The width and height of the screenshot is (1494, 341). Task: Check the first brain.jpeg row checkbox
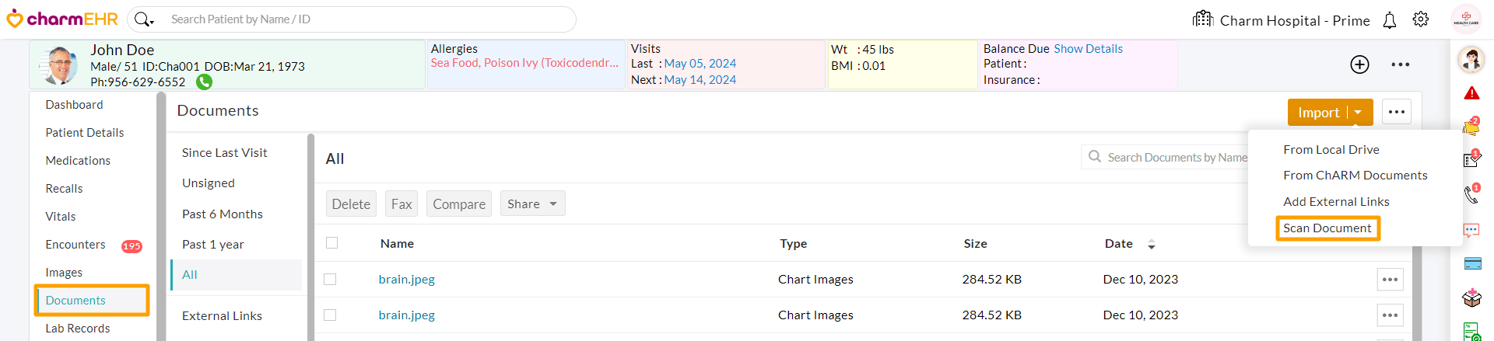[331, 279]
